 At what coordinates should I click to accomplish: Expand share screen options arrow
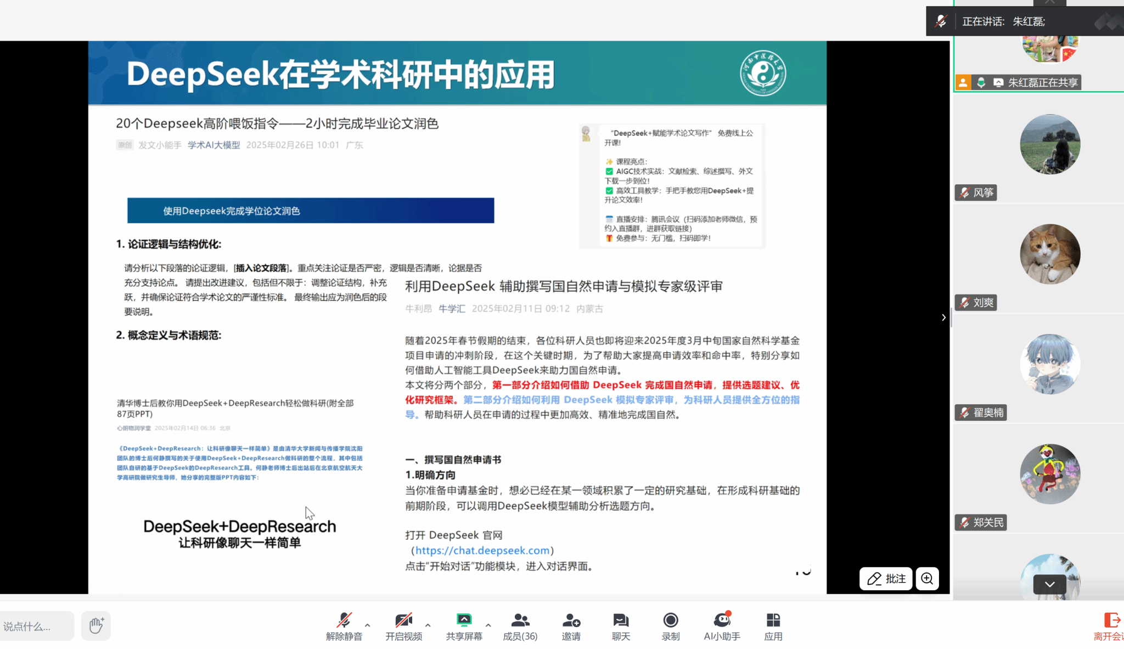488,625
